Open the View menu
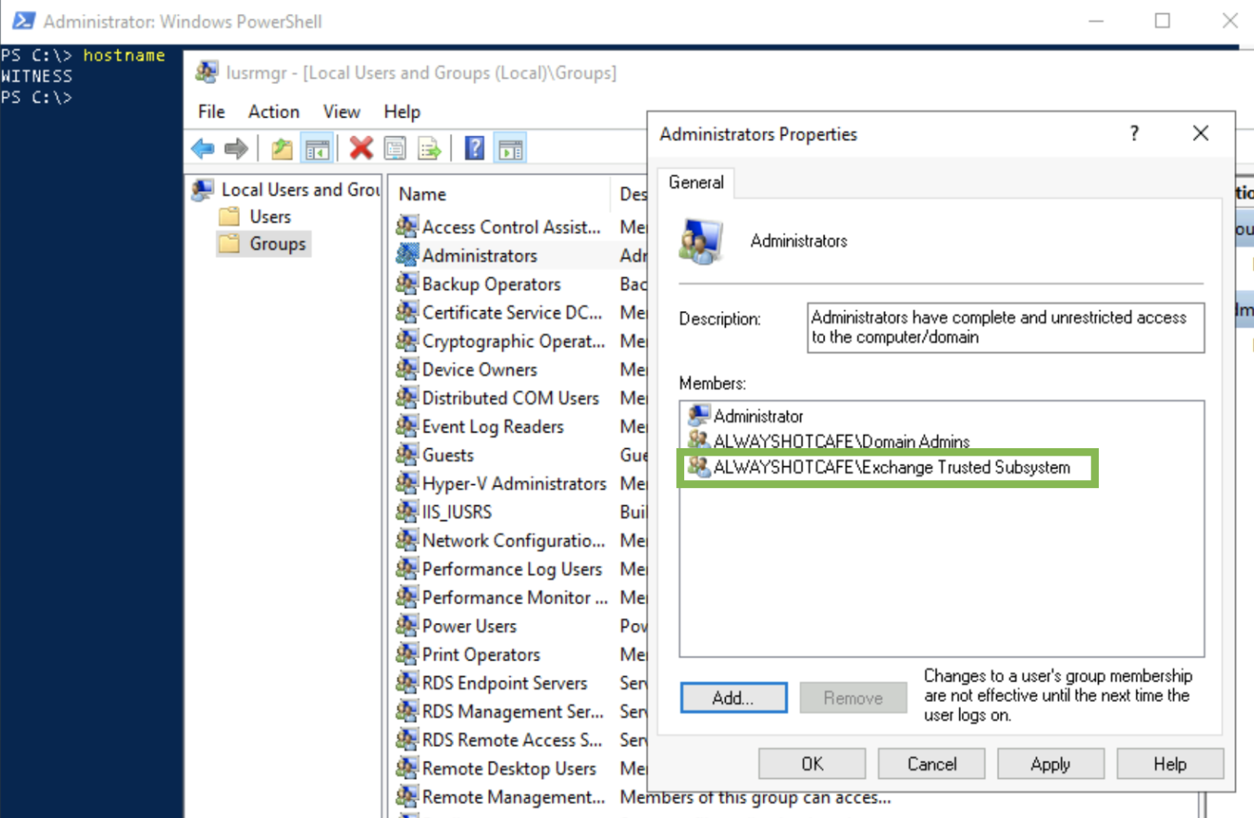 pyautogui.click(x=341, y=112)
